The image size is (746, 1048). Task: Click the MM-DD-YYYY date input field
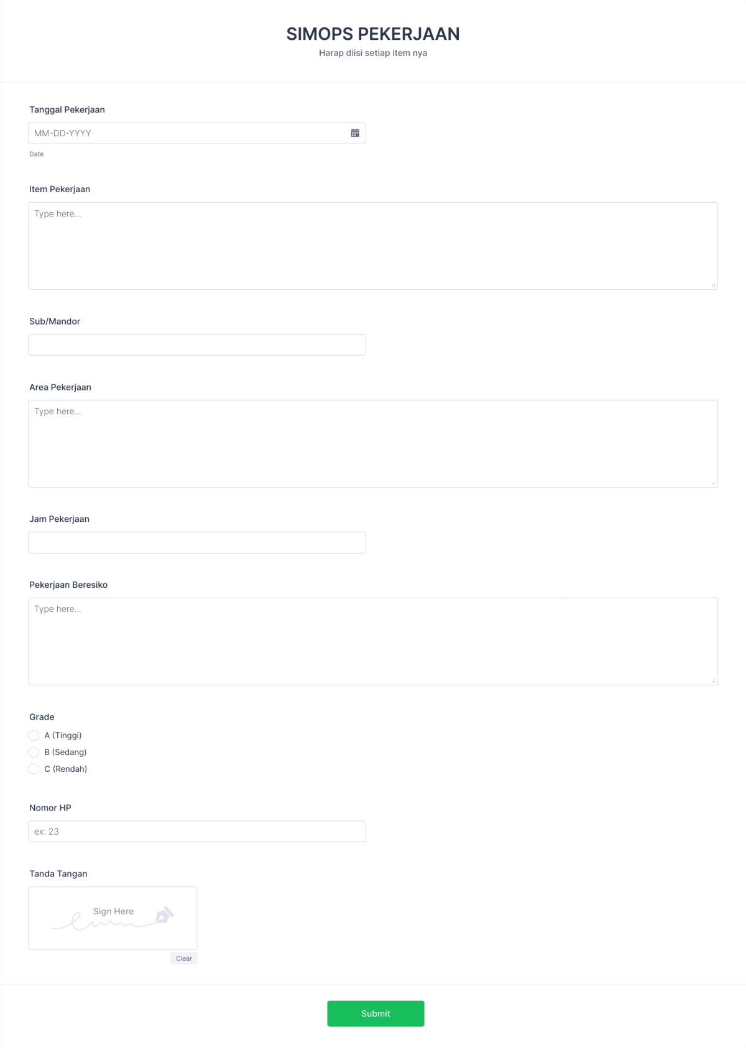[186, 132]
